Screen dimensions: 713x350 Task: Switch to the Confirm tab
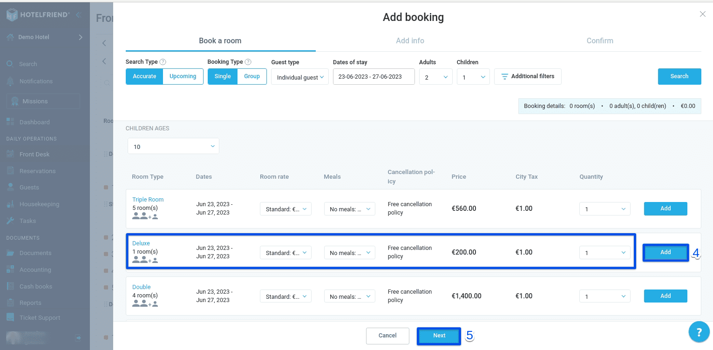(x=600, y=41)
